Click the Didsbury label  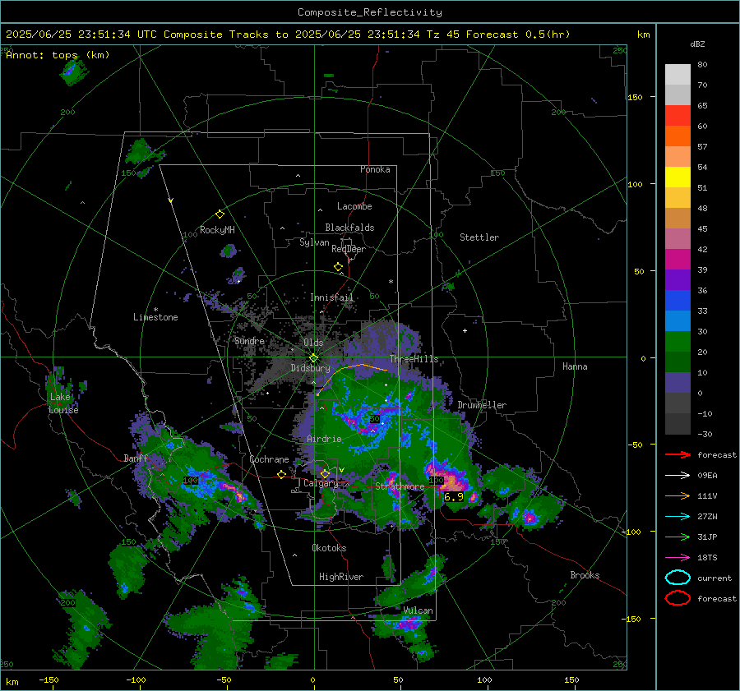(311, 368)
